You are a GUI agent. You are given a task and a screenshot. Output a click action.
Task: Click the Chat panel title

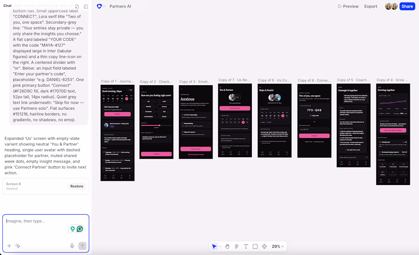tap(8, 6)
